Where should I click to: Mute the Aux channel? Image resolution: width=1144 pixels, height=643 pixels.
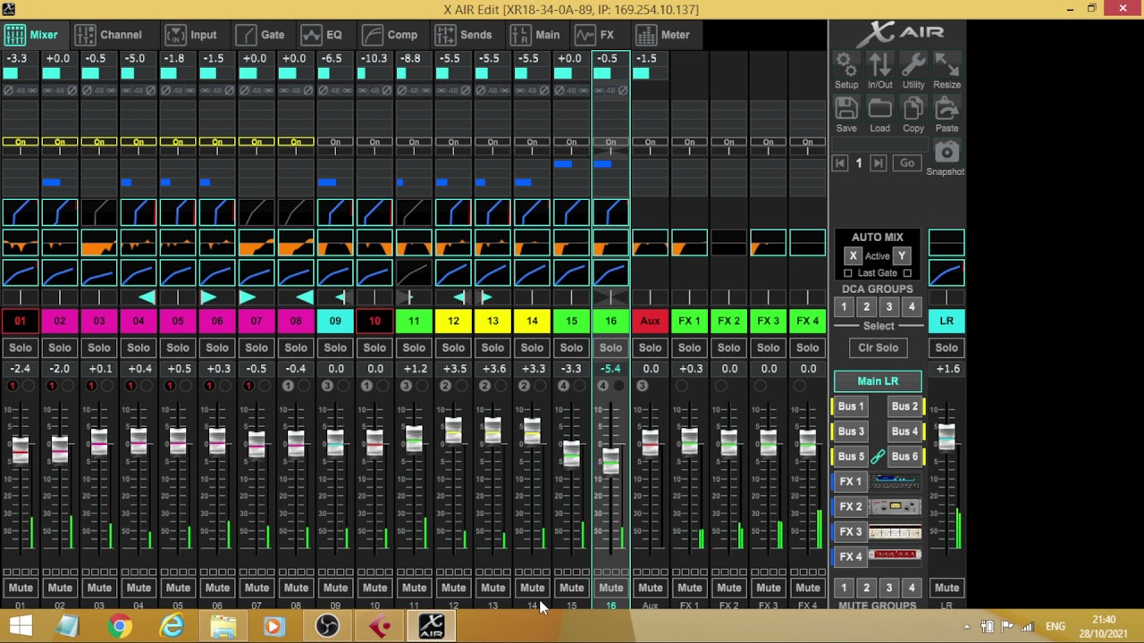[650, 588]
